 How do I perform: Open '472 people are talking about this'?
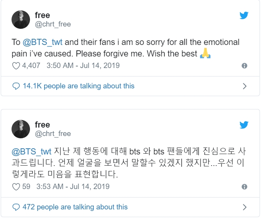75,207
